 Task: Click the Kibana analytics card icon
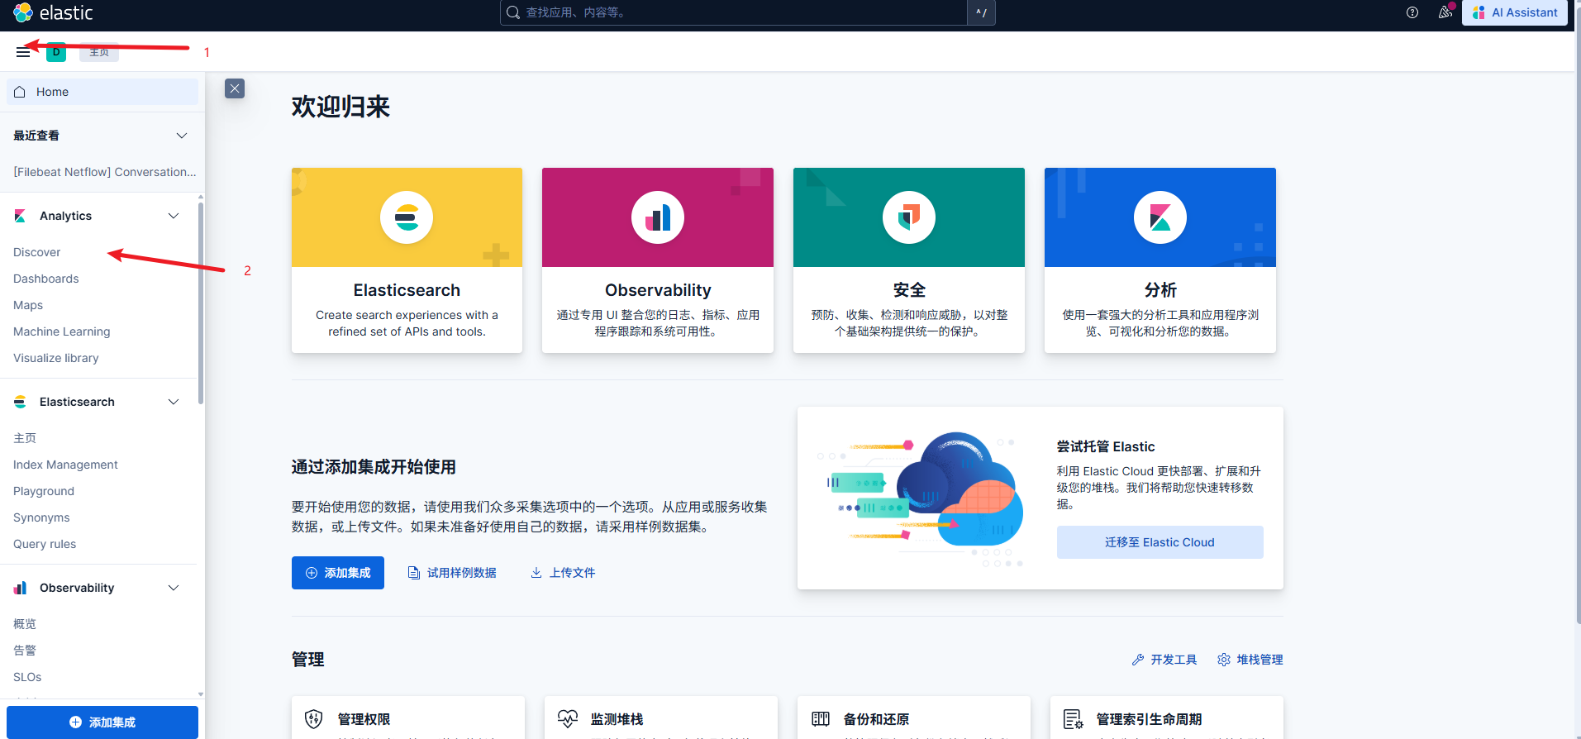point(1160,217)
